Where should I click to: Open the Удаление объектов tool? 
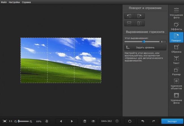176,84
